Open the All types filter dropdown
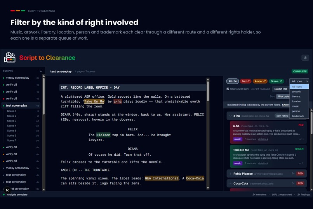 299,81
